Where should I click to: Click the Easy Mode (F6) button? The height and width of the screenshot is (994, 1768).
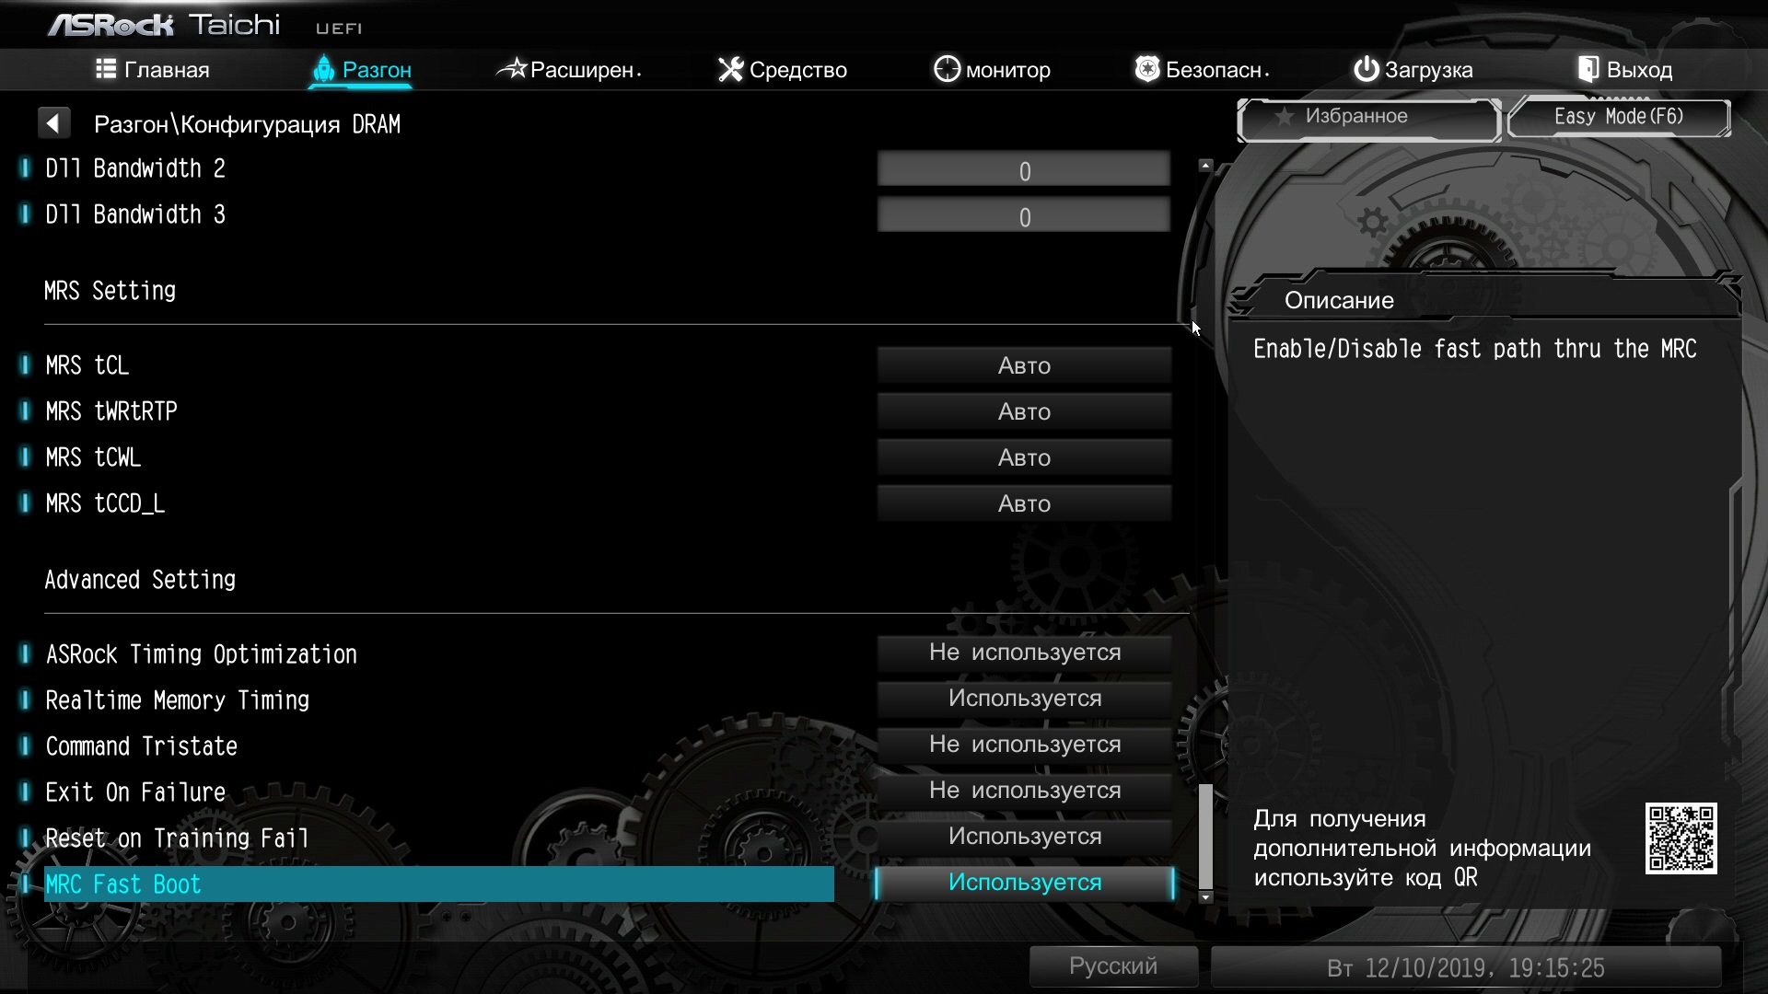[1618, 117]
